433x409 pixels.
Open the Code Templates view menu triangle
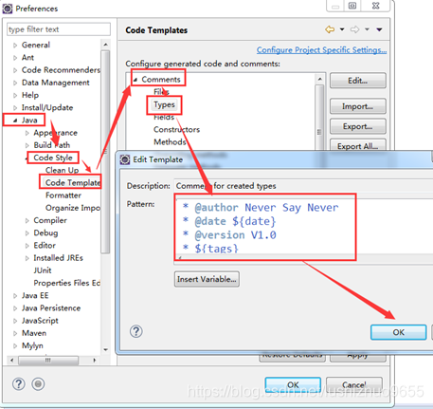click(379, 29)
